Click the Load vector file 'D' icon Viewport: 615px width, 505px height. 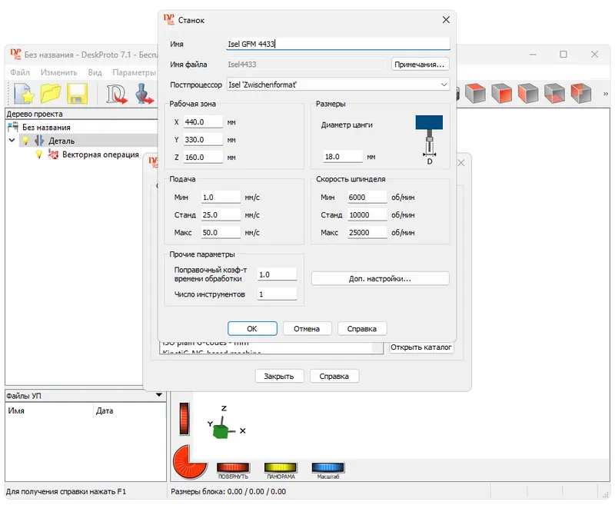[x=117, y=94]
